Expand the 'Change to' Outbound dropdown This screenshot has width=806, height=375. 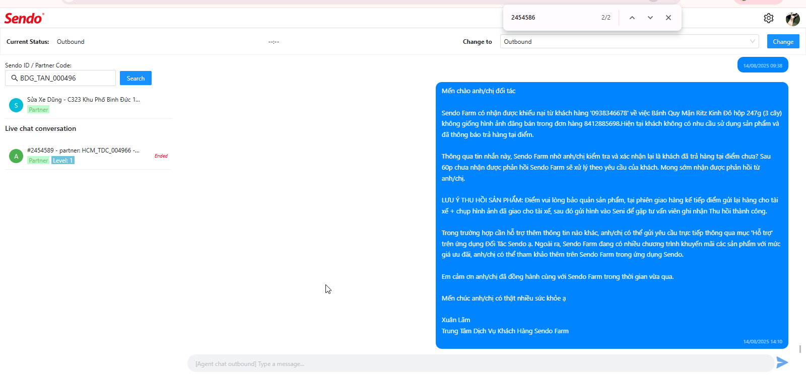point(629,41)
